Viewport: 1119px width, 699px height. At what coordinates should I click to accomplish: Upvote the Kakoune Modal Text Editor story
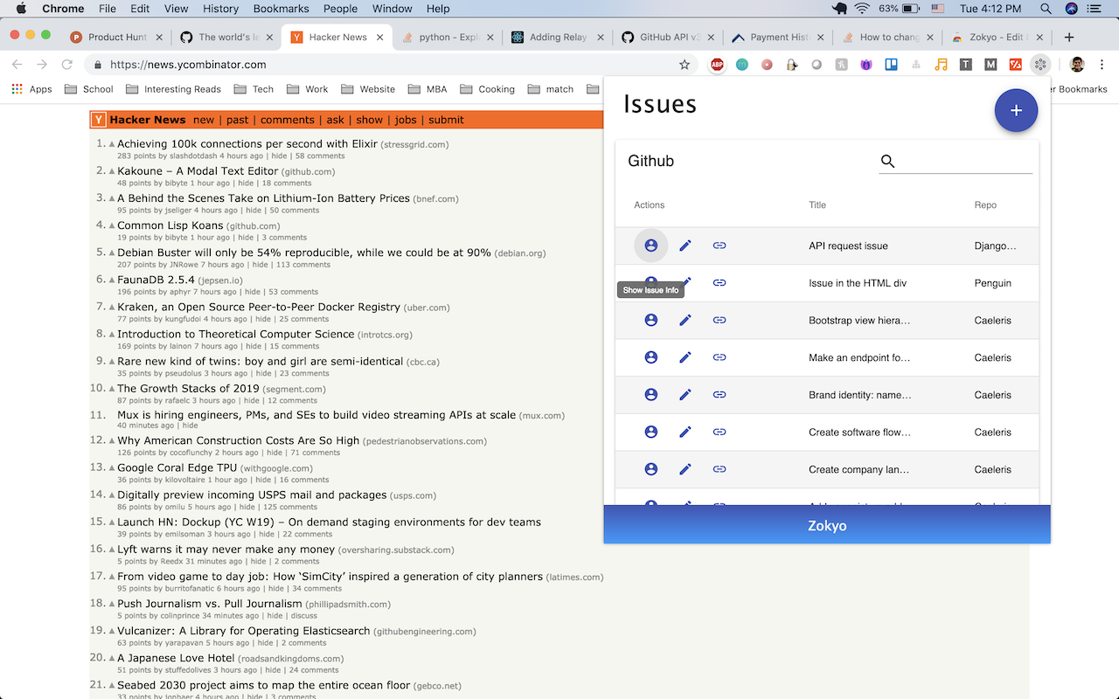pyautogui.click(x=112, y=172)
